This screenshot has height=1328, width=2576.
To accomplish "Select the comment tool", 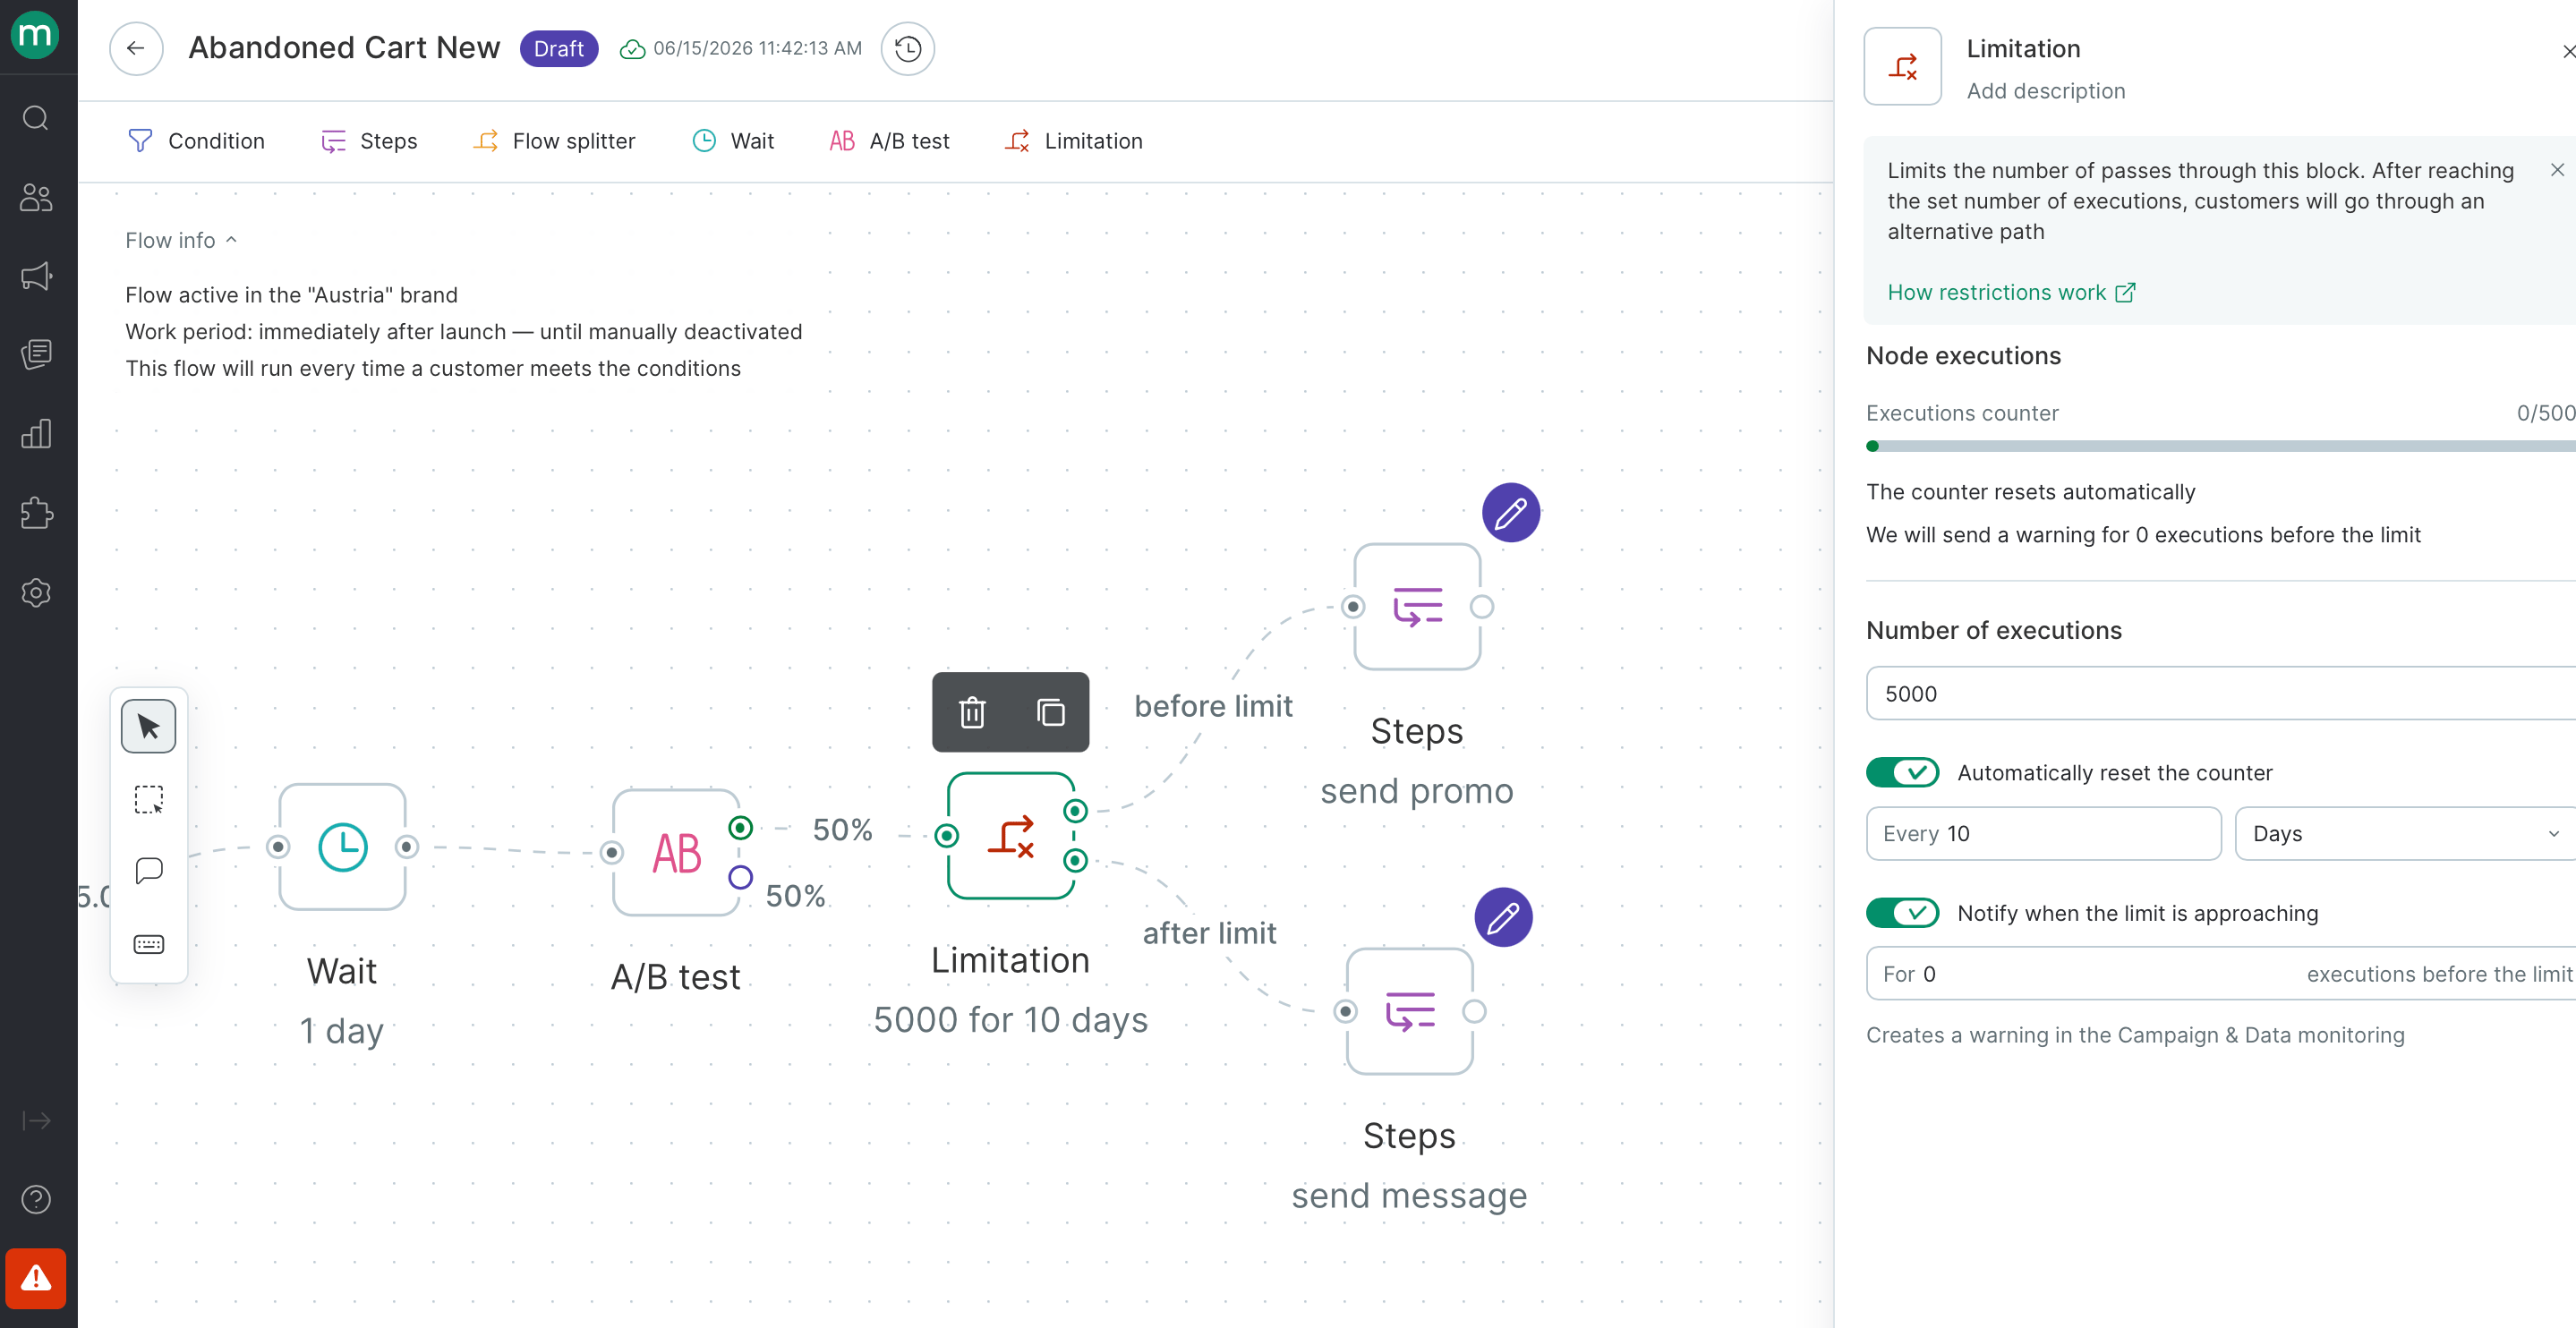I will [x=148, y=871].
